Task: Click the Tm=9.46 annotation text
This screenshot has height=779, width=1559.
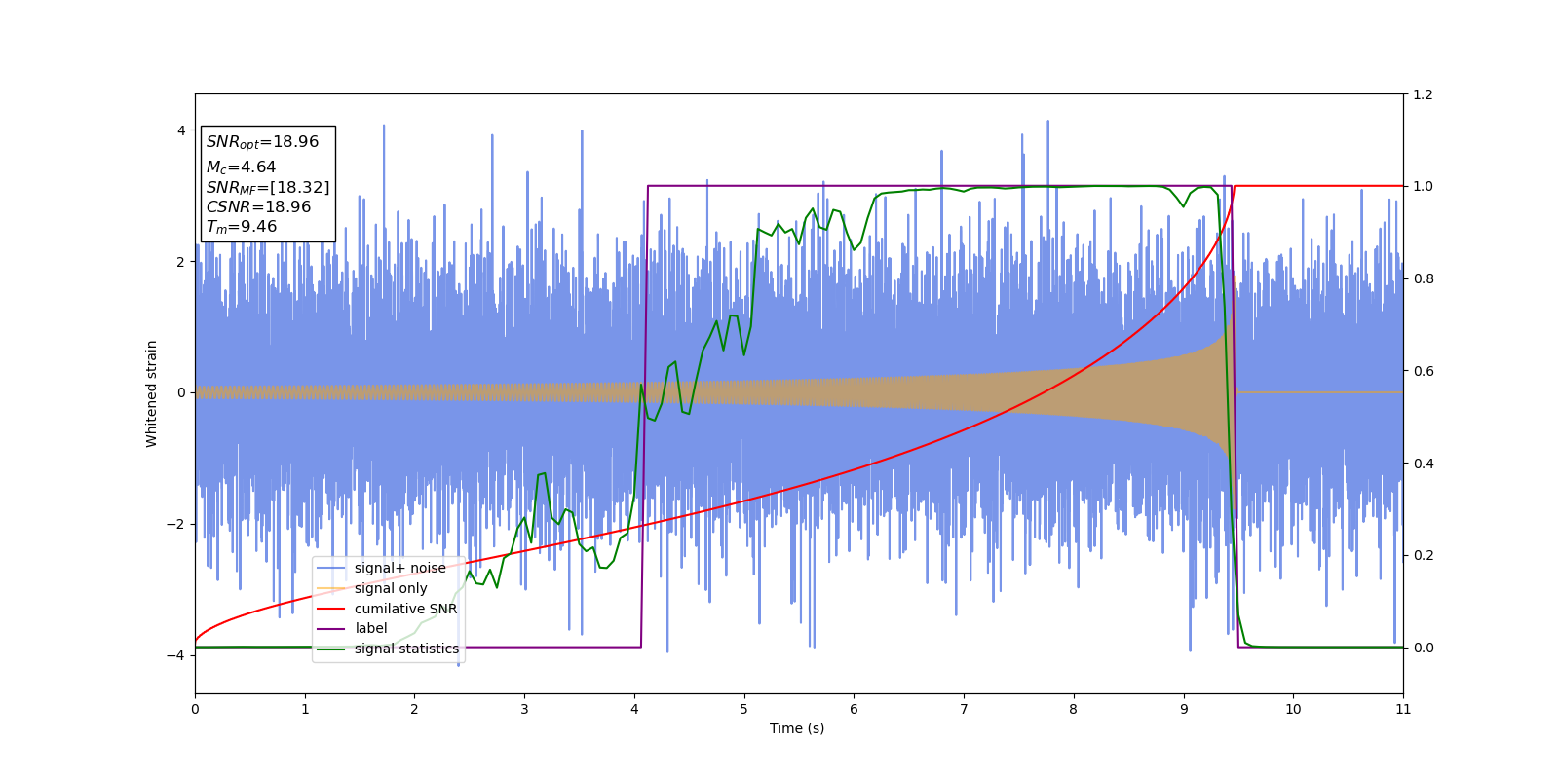Action: 242,227
